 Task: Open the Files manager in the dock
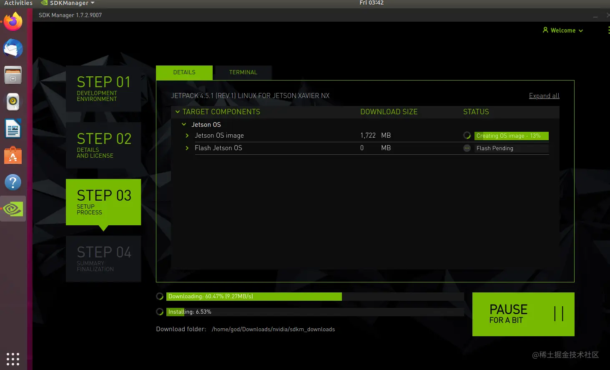(13, 75)
